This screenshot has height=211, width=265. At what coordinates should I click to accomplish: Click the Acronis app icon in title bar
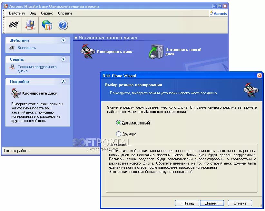6,6
